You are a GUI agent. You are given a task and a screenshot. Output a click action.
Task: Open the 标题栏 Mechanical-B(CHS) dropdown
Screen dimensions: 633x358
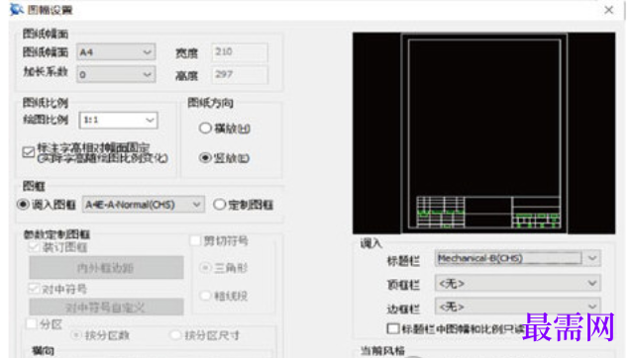(517, 258)
